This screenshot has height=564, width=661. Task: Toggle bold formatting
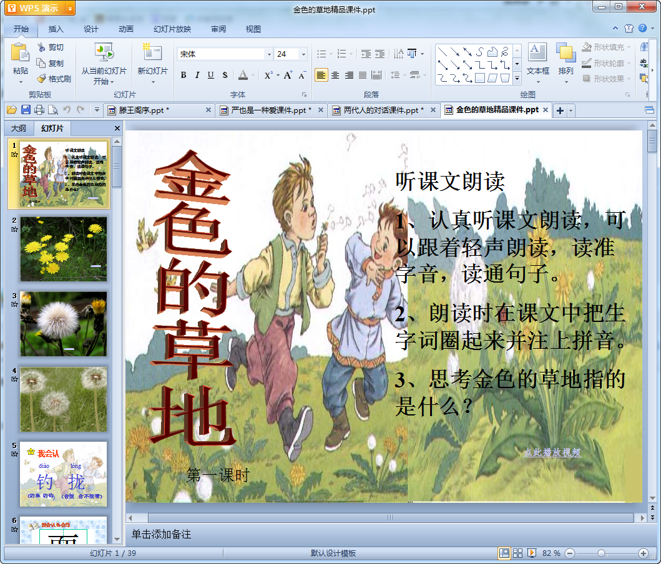pos(184,75)
